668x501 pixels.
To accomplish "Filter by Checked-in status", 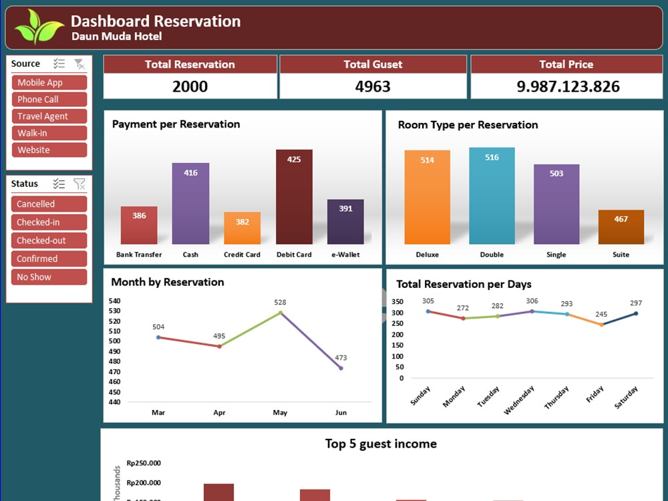I will pos(49,222).
